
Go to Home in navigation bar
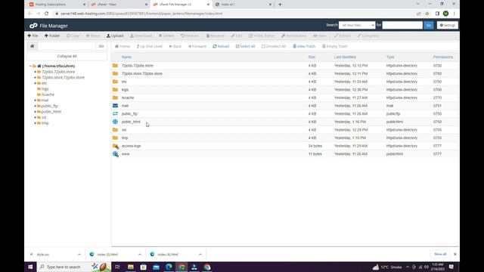coord(123,46)
